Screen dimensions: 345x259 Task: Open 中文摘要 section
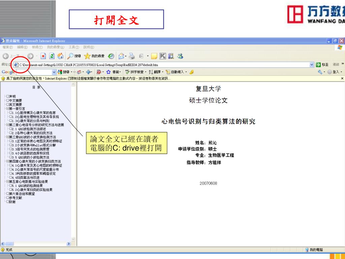pyautogui.click(x=15, y=100)
